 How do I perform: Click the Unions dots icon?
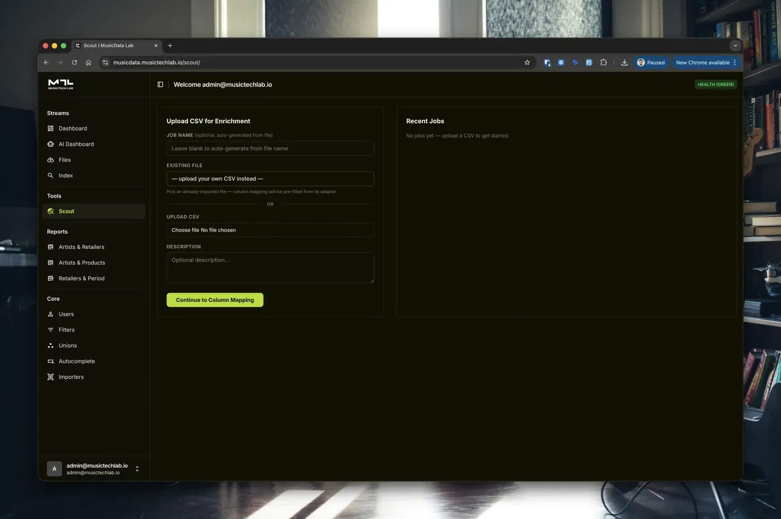51,345
